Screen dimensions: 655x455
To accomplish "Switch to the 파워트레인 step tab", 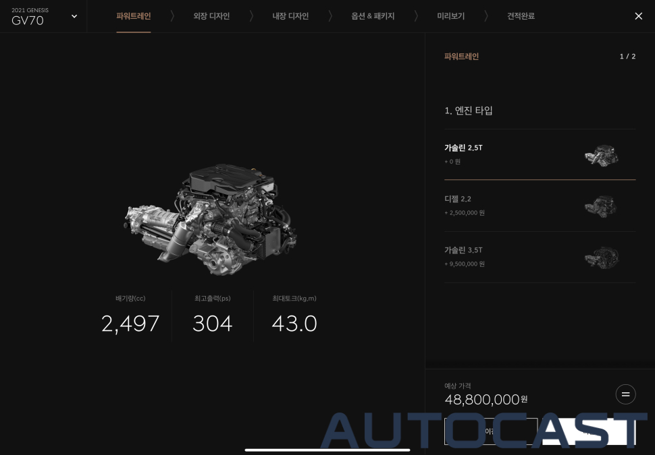I will [134, 16].
